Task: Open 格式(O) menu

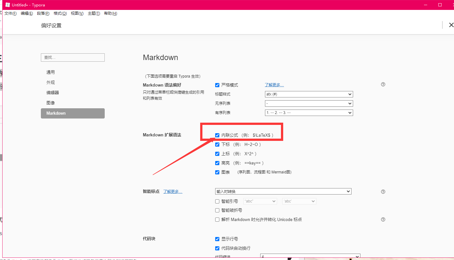Action: click(x=60, y=13)
